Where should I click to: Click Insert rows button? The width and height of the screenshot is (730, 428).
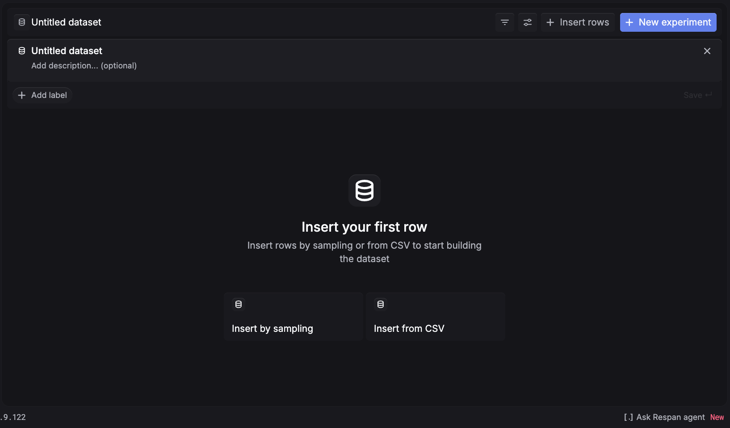tap(578, 22)
